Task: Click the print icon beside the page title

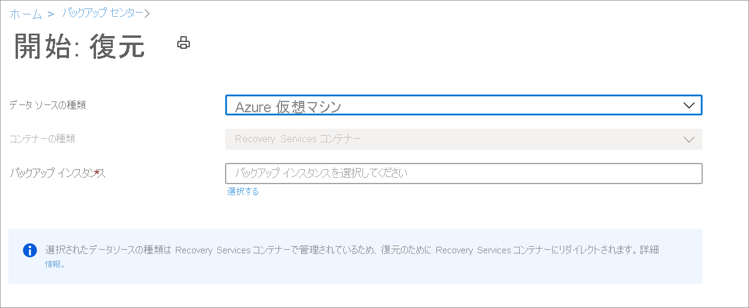Action: (184, 43)
